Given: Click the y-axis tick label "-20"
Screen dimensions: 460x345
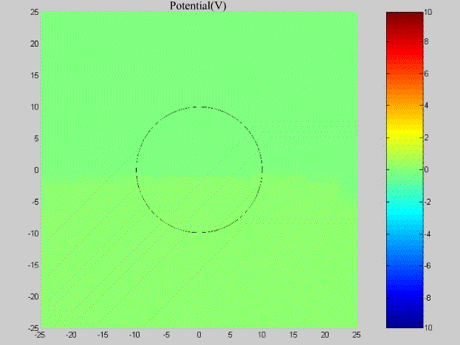Looking at the screenshot, I should (x=33, y=296).
